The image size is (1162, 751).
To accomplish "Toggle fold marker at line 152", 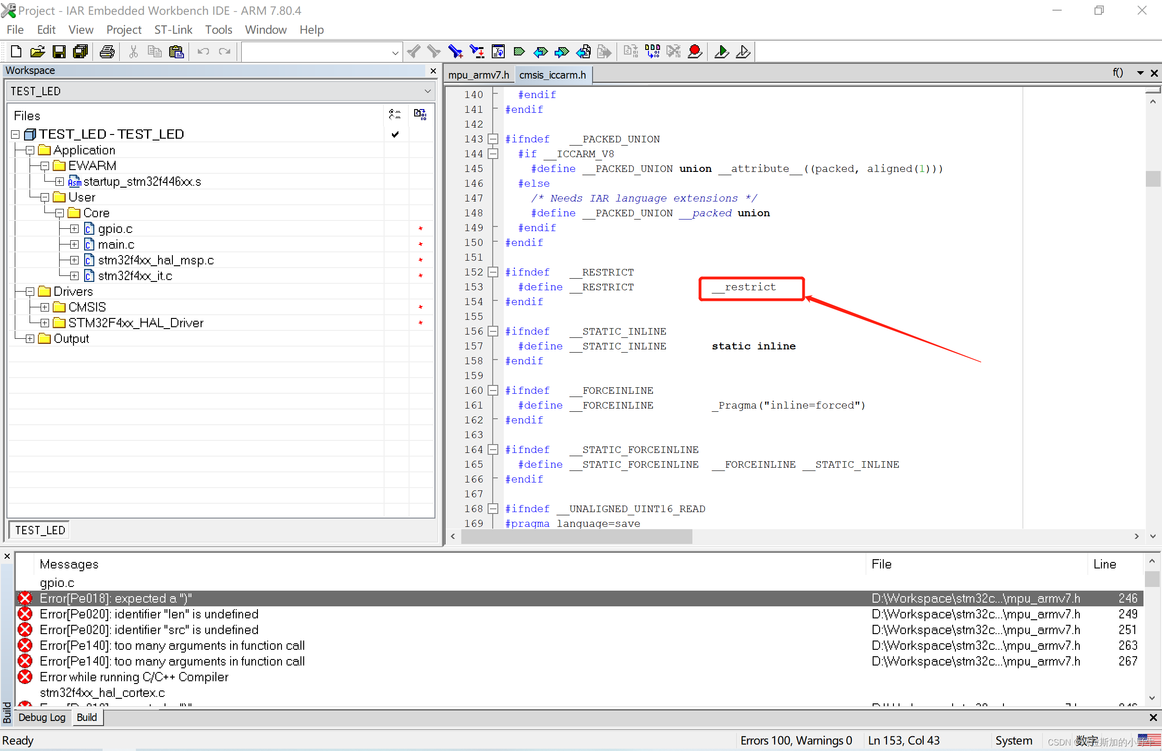I will [x=493, y=272].
